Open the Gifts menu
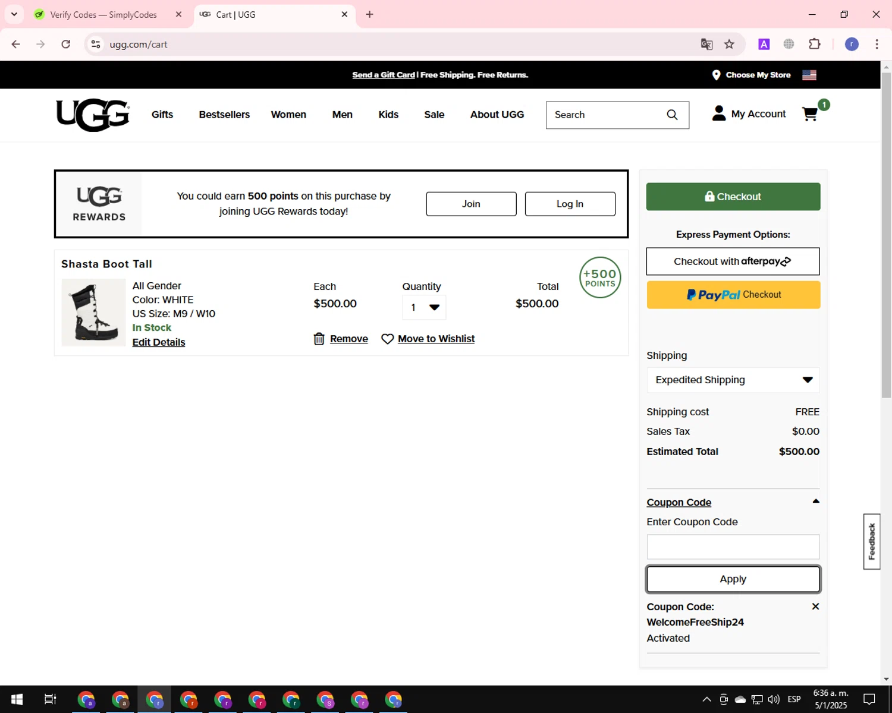 click(162, 115)
